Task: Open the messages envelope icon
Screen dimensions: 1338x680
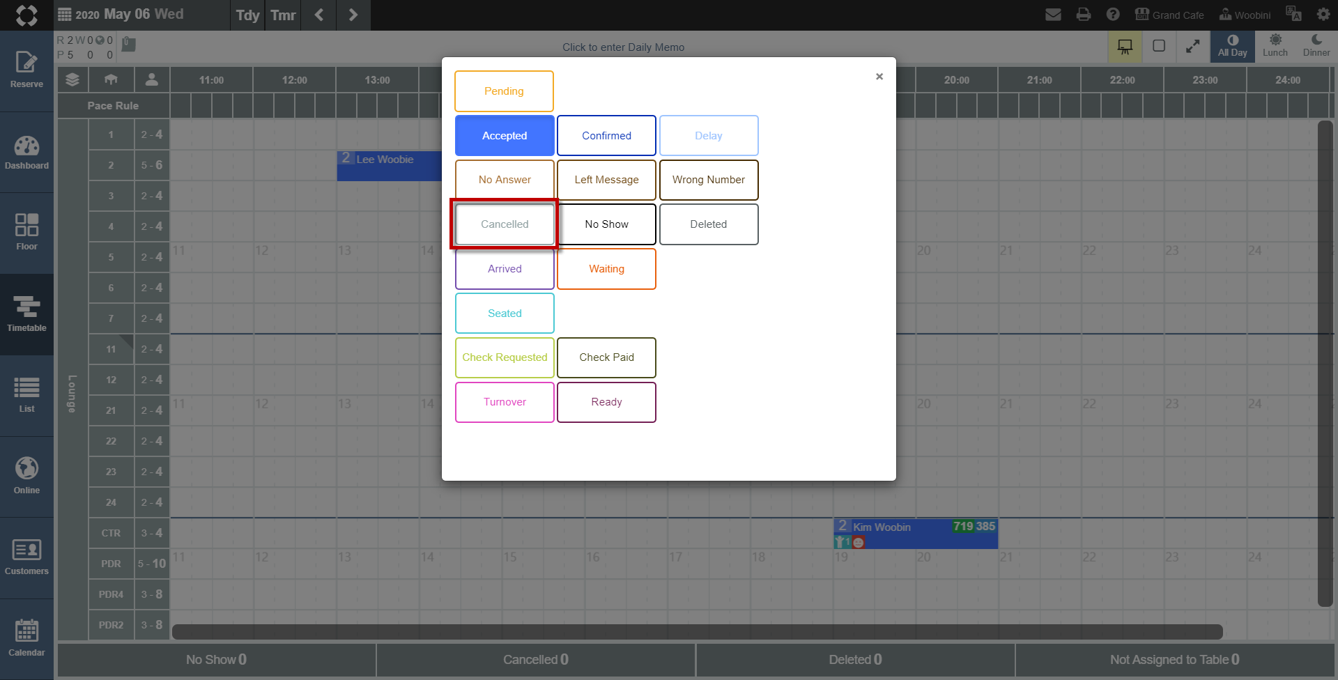Action: coord(1054,15)
